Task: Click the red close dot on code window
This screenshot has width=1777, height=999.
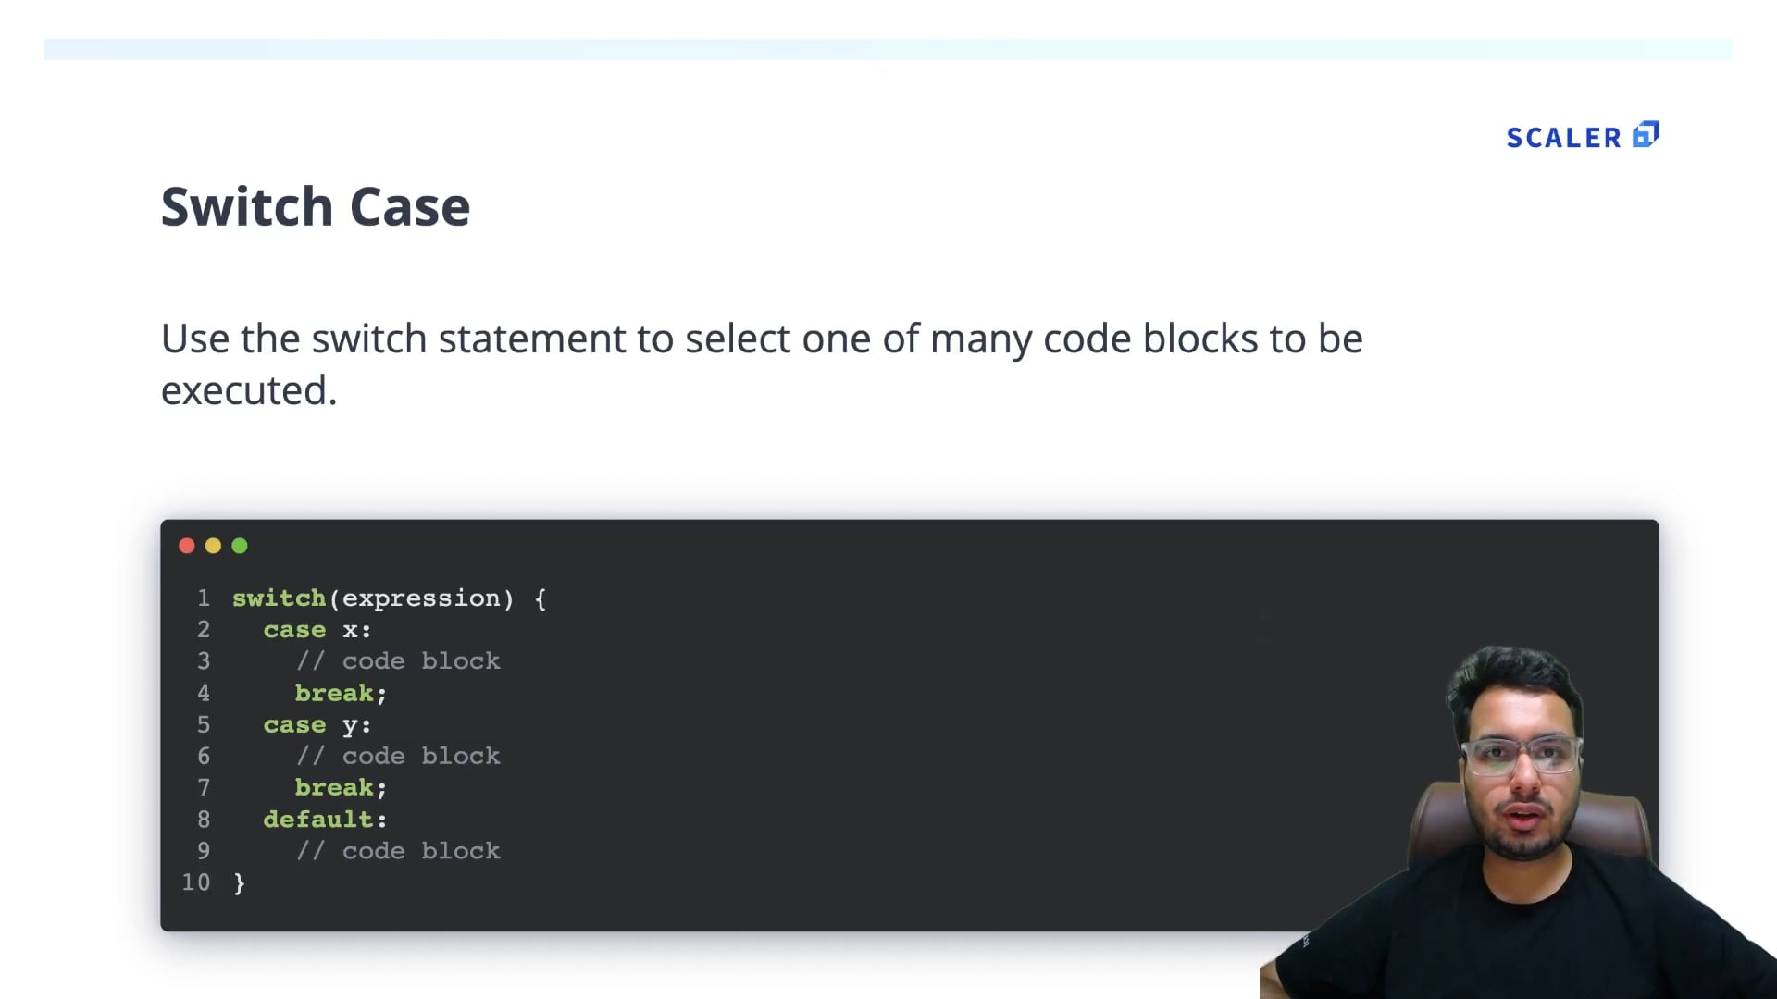Action: 186,546
